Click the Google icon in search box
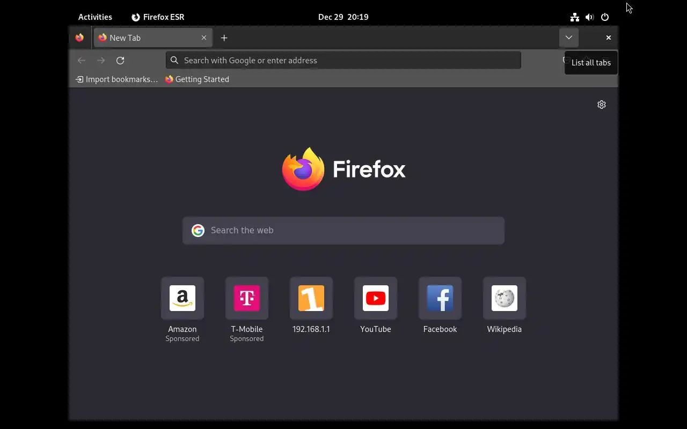Screen dimensions: 687x429 click(198, 231)
